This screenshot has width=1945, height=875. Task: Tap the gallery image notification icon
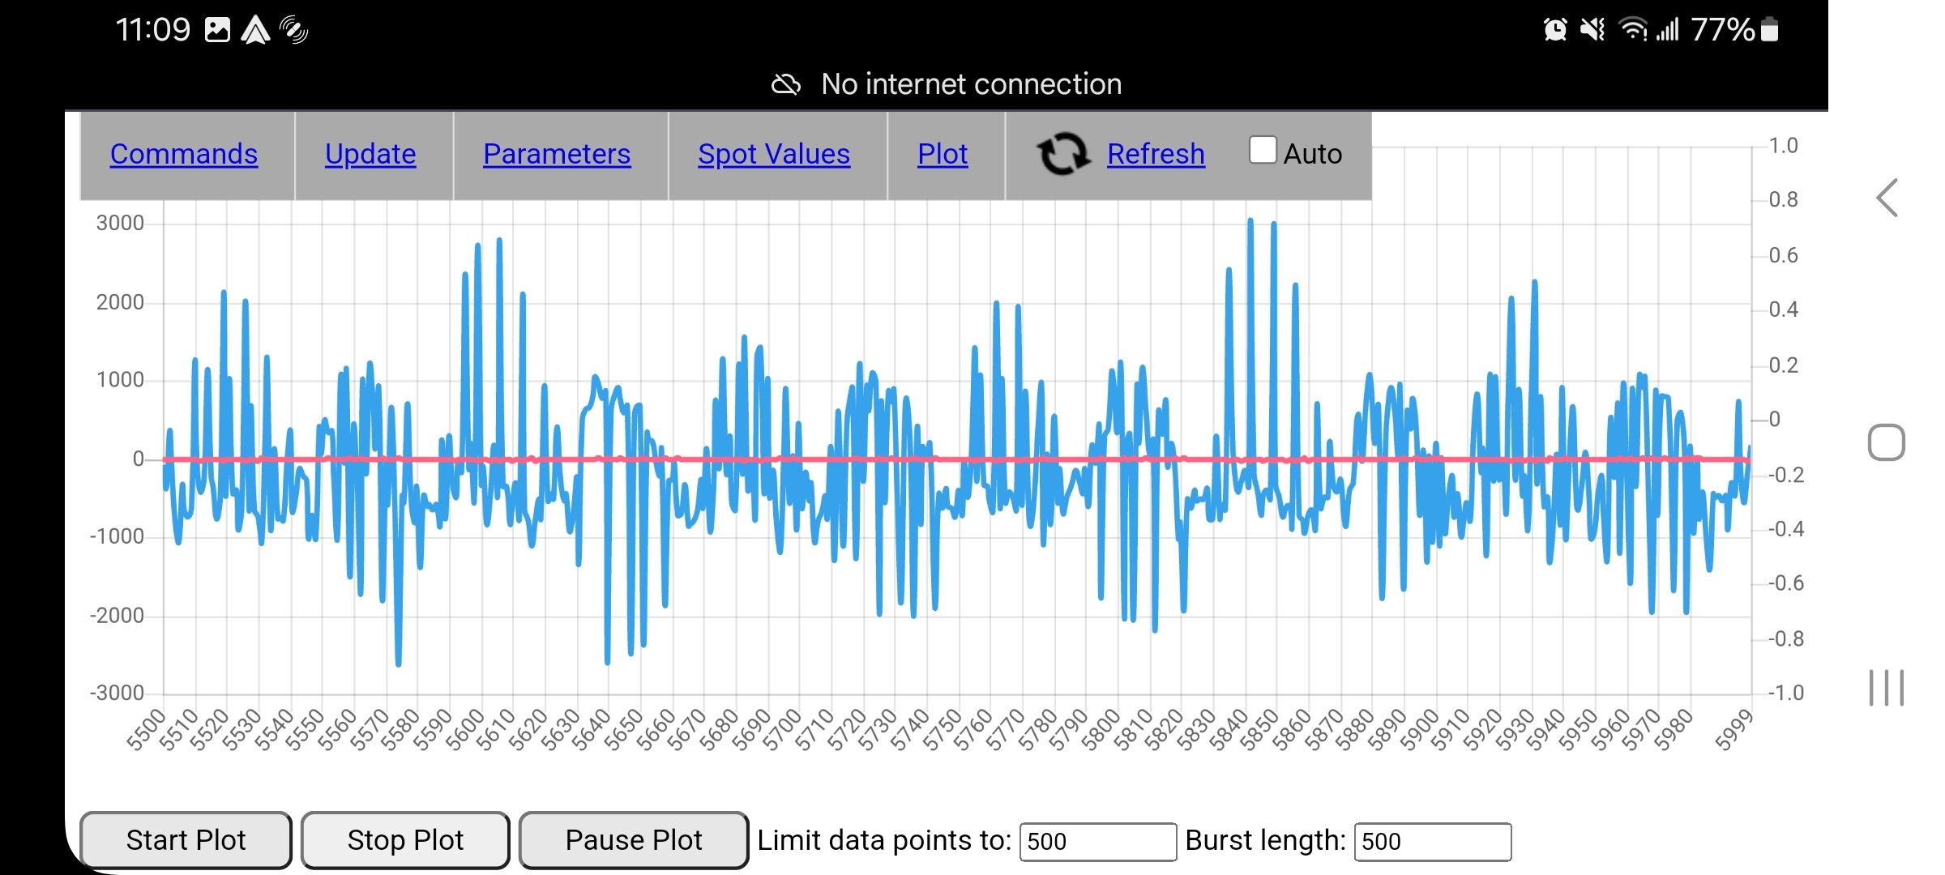[x=217, y=30]
